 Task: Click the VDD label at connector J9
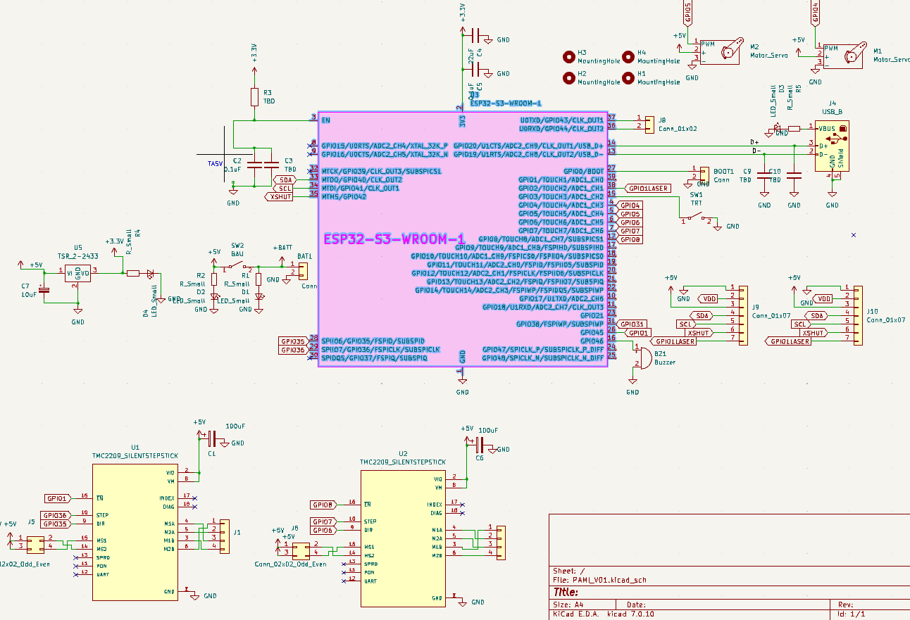coord(708,298)
